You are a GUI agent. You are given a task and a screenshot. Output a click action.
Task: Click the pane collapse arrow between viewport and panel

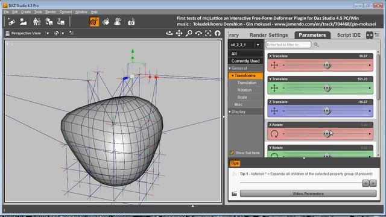[224, 116]
